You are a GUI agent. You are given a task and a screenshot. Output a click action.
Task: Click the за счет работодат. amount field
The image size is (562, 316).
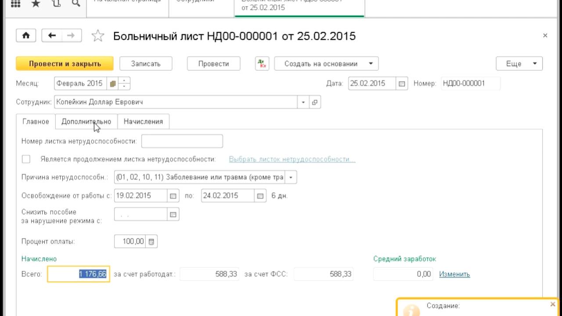(x=209, y=274)
